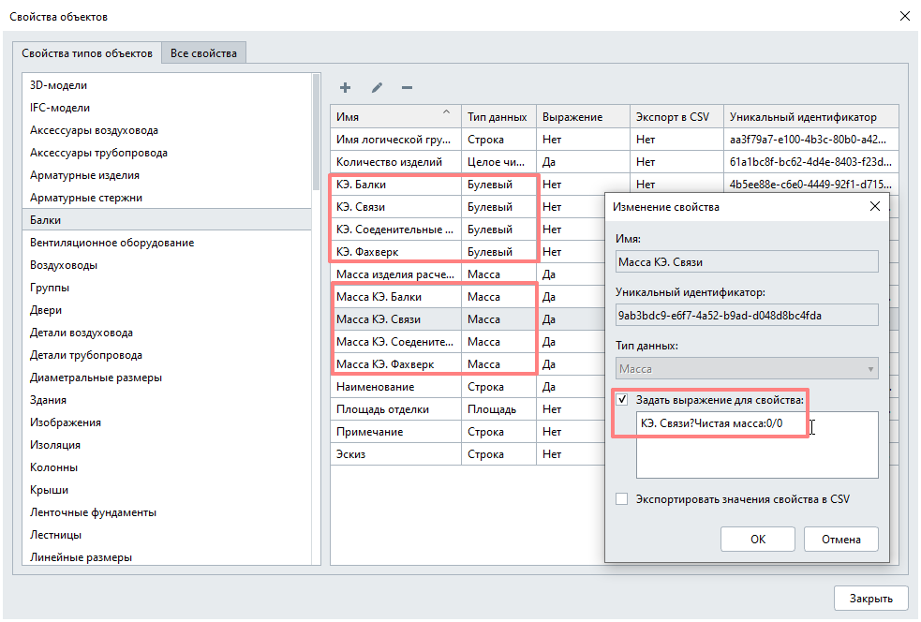Select the КЭ. Фахверк property row
Screen dimensions: 921x622
pos(468,251)
